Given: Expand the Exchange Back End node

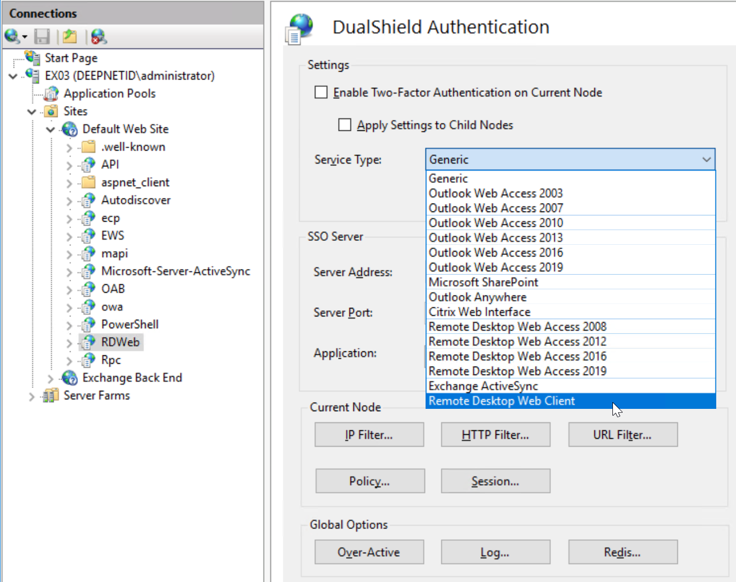Looking at the screenshot, I should [50, 378].
